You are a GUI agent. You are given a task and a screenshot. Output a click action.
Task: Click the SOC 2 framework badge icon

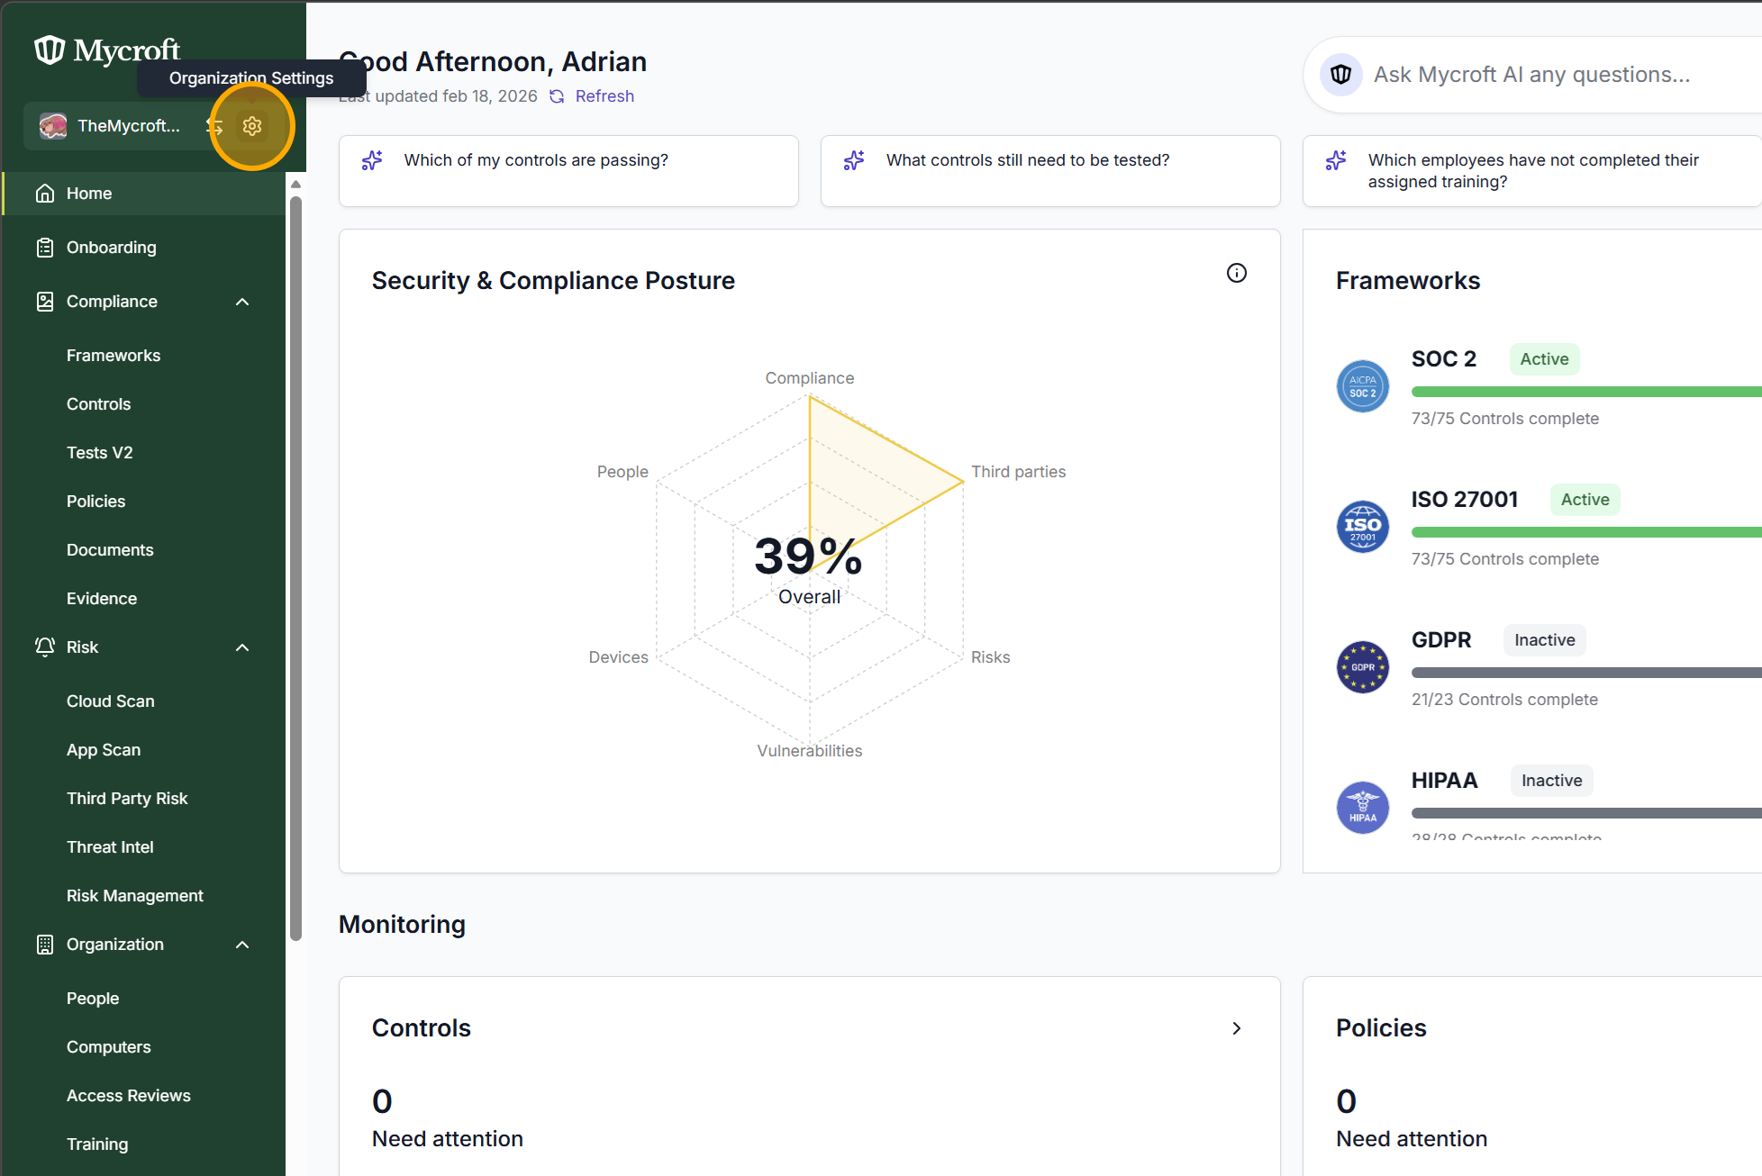(1362, 386)
